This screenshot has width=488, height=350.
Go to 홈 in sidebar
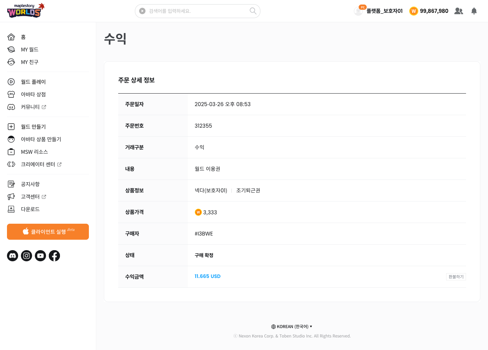click(x=23, y=37)
